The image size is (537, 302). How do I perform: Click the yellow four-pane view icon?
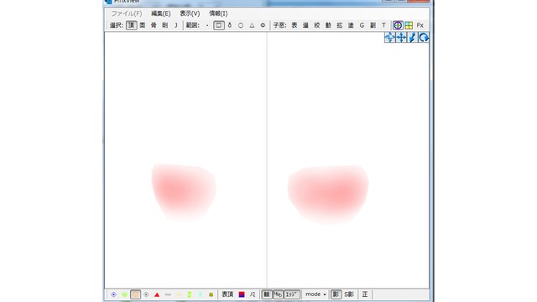(409, 25)
